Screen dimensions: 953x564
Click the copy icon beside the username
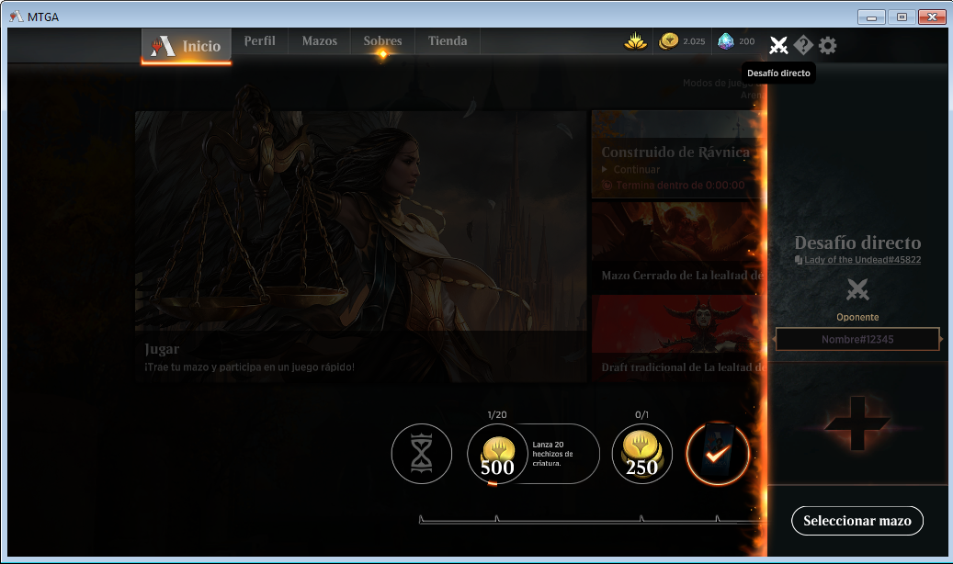(x=799, y=260)
